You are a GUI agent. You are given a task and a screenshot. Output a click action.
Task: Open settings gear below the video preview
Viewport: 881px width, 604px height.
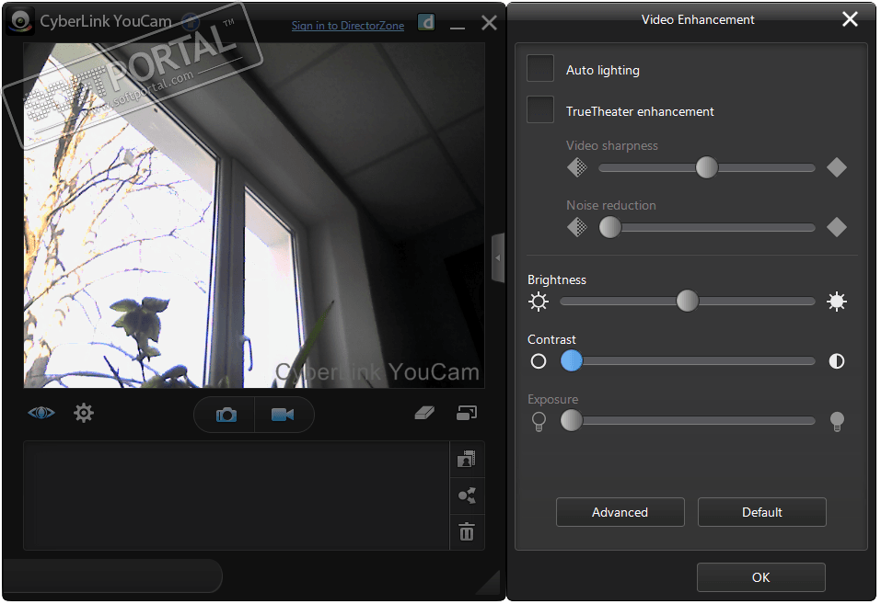(84, 413)
